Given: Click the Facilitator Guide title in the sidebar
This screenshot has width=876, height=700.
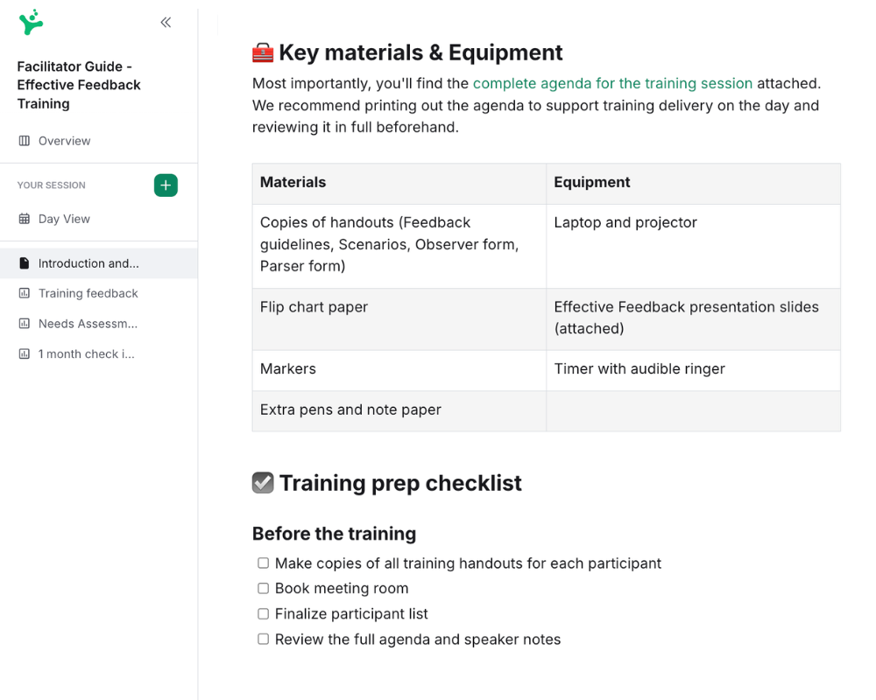Looking at the screenshot, I should (79, 85).
